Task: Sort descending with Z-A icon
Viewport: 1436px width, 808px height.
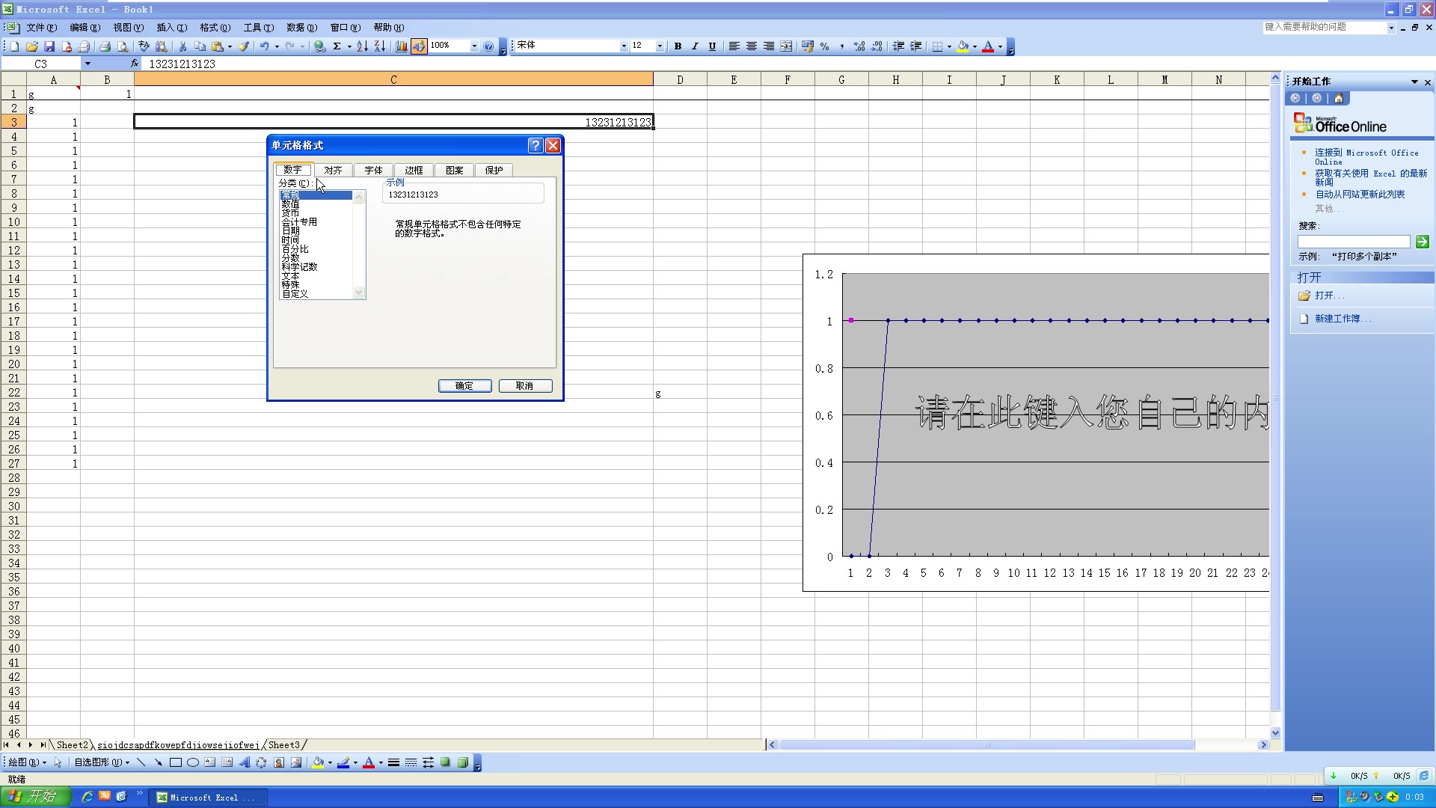Action: pyautogui.click(x=380, y=46)
